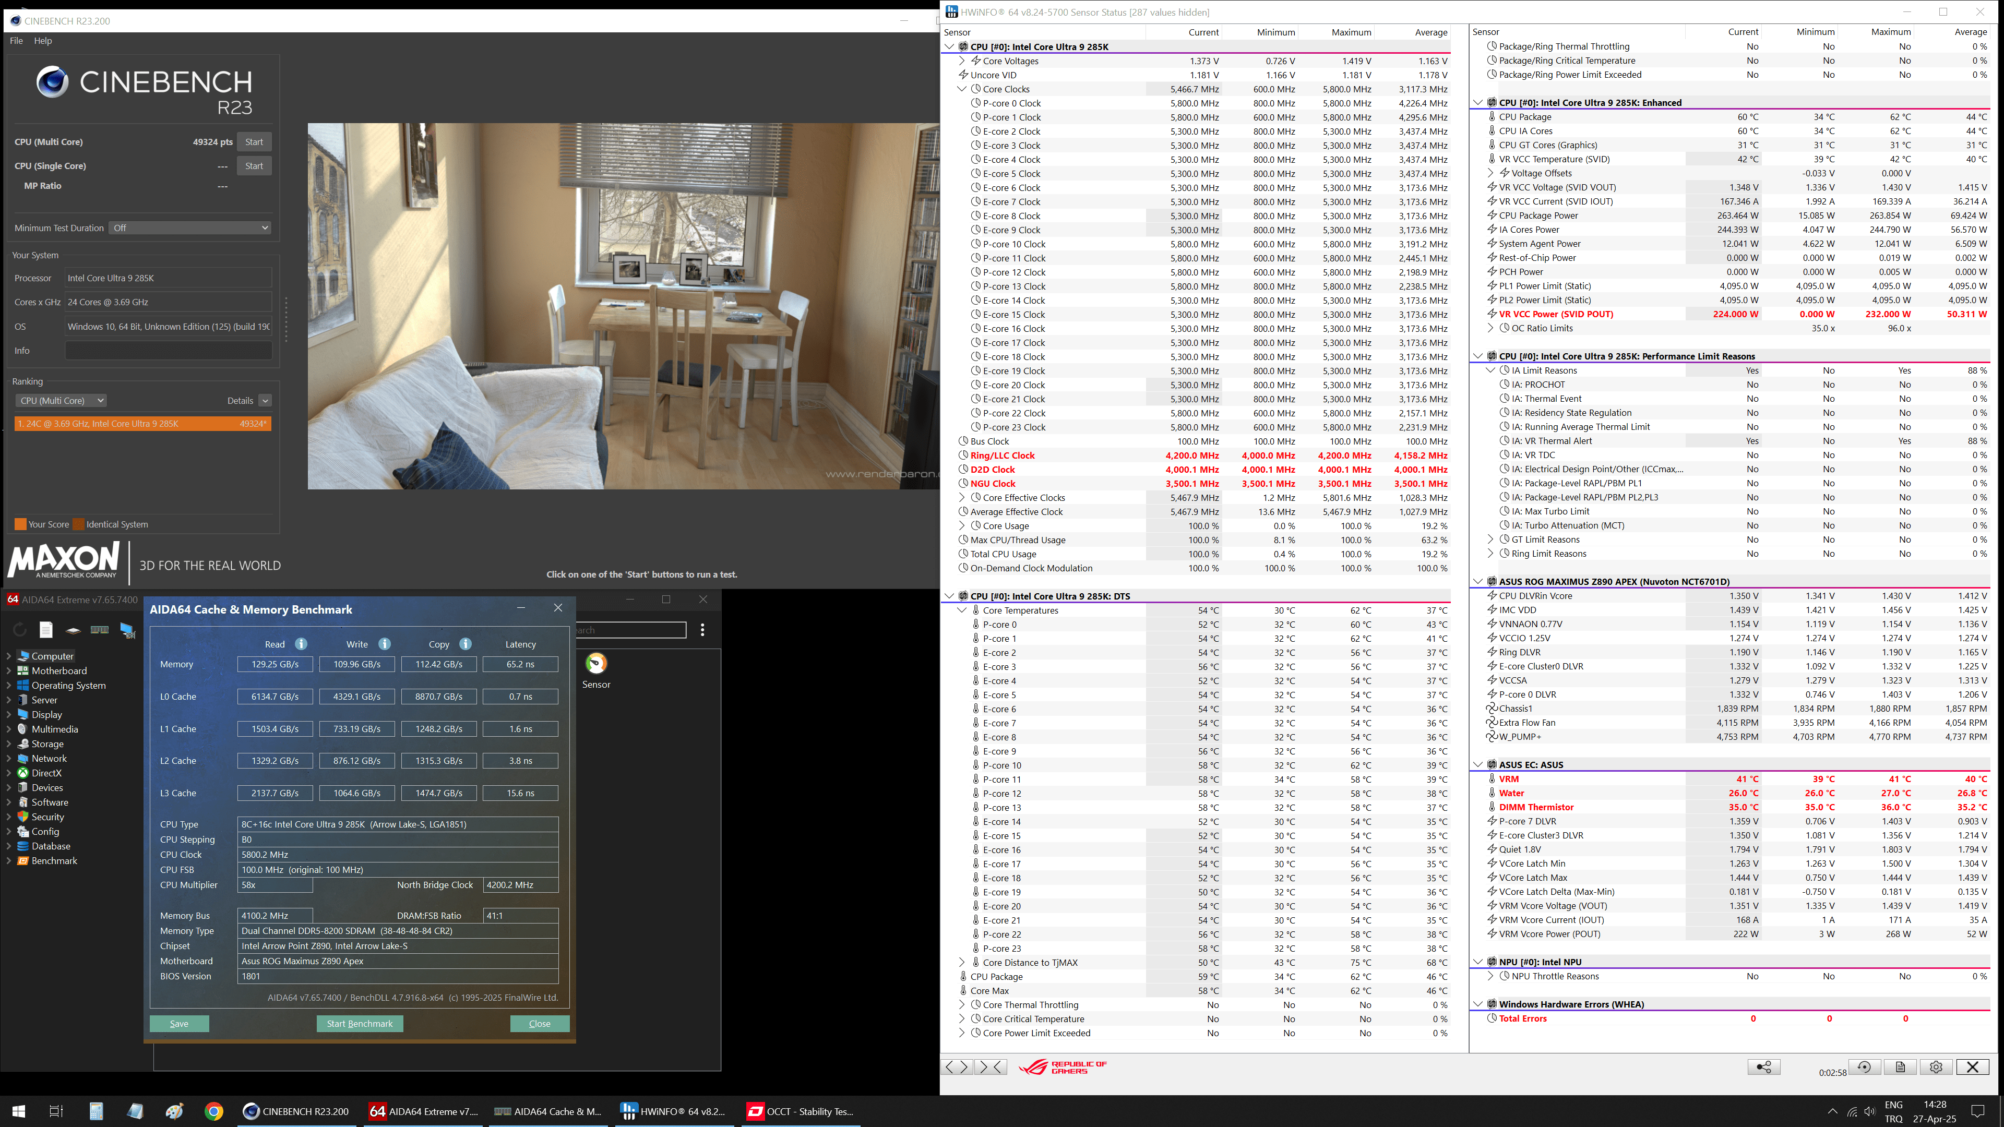This screenshot has width=2004, height=1127.
Task: Open Task View on the taskbar
Action: click(x=56, y=1111)
